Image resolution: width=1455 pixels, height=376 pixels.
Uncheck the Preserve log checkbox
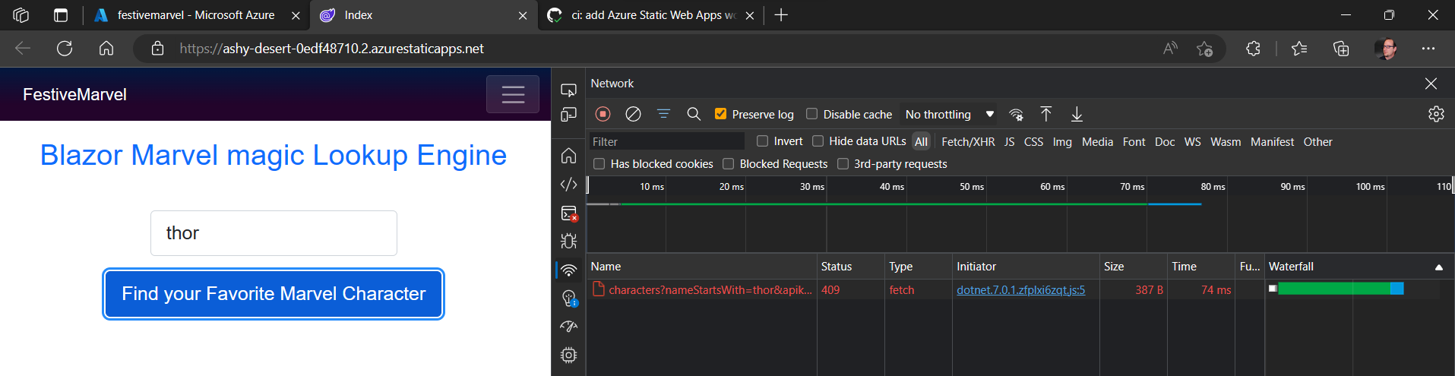[721, 114]
